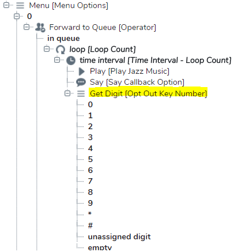Select digit 0 under Get Digit
Image resolution: width=234 pixels, height=252 pixels.
click(90, 104)
